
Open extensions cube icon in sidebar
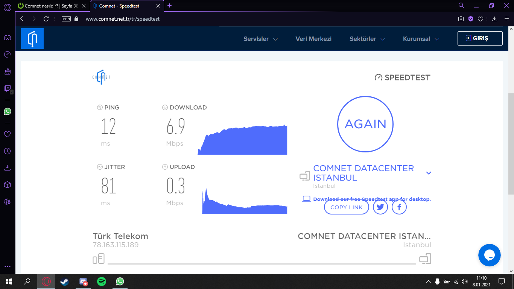click(7, 185)
